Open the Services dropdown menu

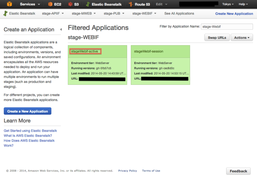click(30, 4)
